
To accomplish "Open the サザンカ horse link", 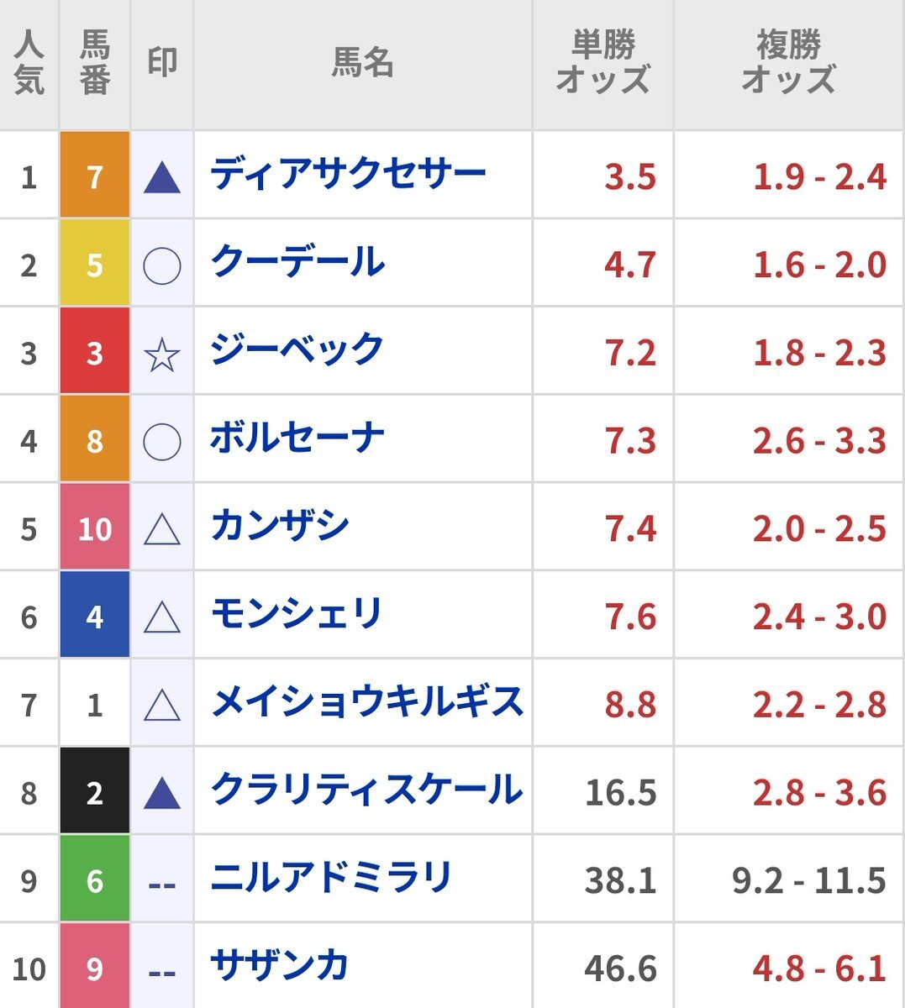I will pos(279,966).
